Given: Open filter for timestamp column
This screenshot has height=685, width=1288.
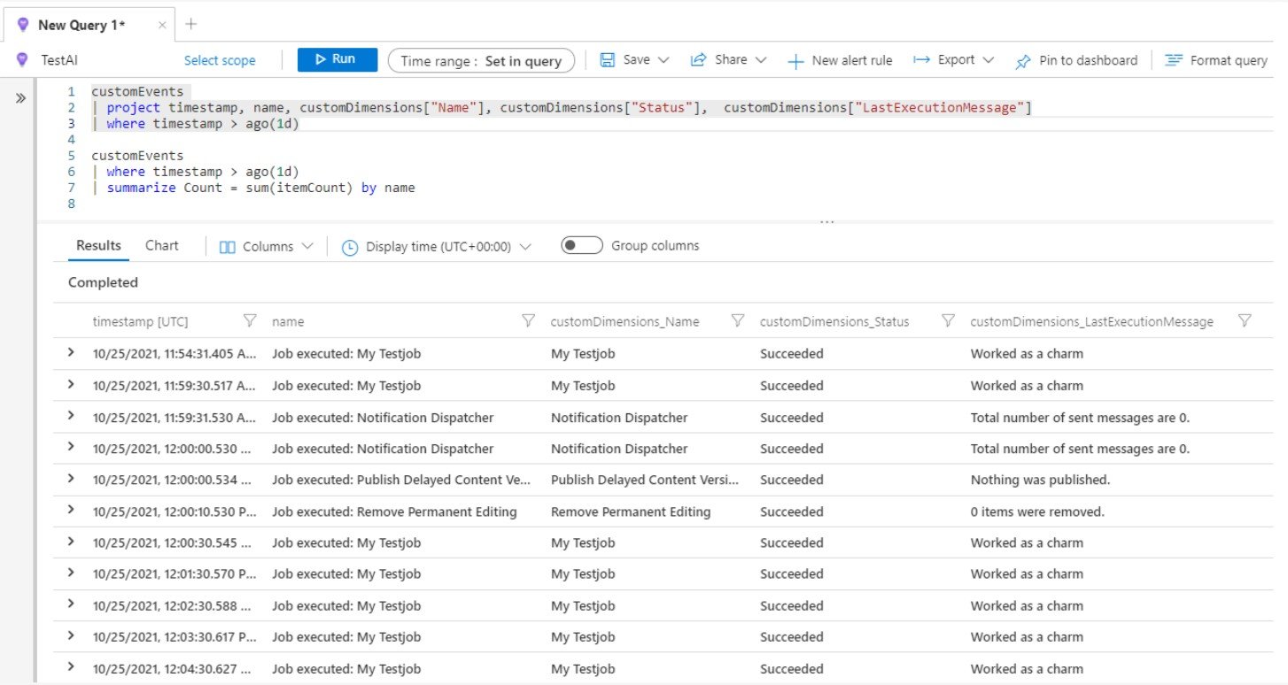Looking at the screenshot, I should click(x=250, y=321).
